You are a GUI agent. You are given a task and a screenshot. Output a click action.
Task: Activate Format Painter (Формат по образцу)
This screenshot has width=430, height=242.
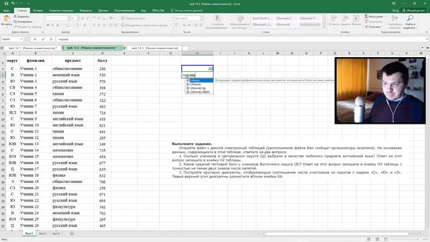pyautogui.click(x=28, y=27)
